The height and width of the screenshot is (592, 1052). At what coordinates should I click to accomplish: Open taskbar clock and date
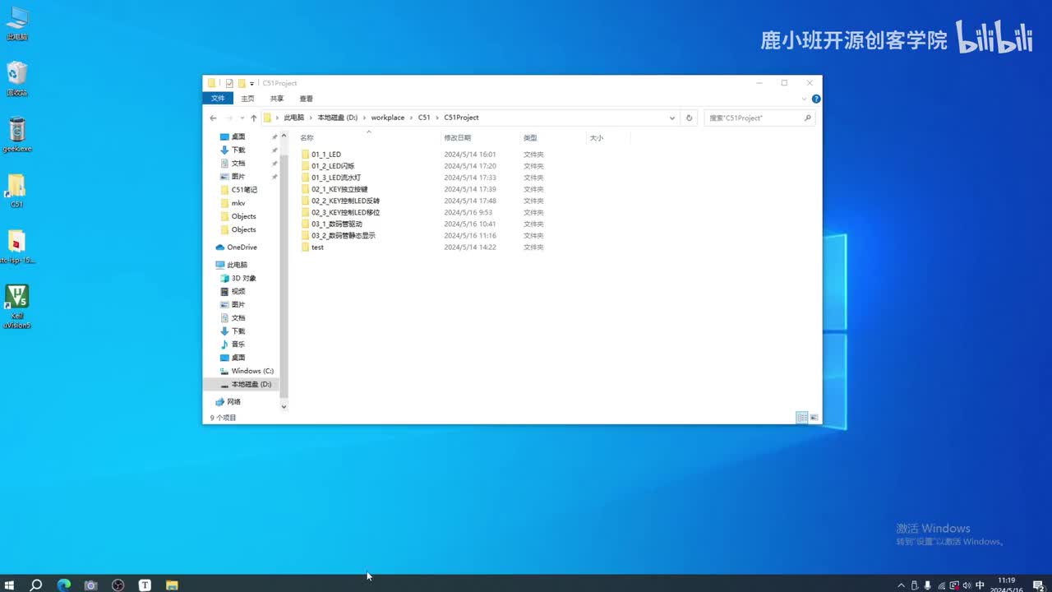[1007, 585]
